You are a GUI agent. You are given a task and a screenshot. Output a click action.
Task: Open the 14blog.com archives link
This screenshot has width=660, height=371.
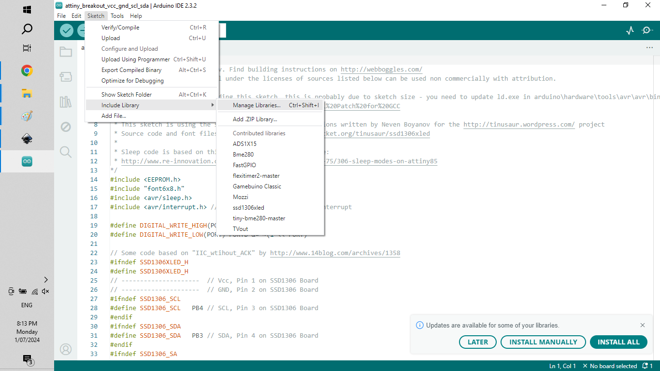[x=335, y=253]
